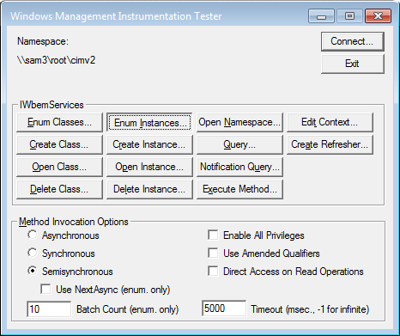Image resolution: width=400 pixels, height=336 pixels.
Task: Click Open Class... button
Action: [59, 167]
